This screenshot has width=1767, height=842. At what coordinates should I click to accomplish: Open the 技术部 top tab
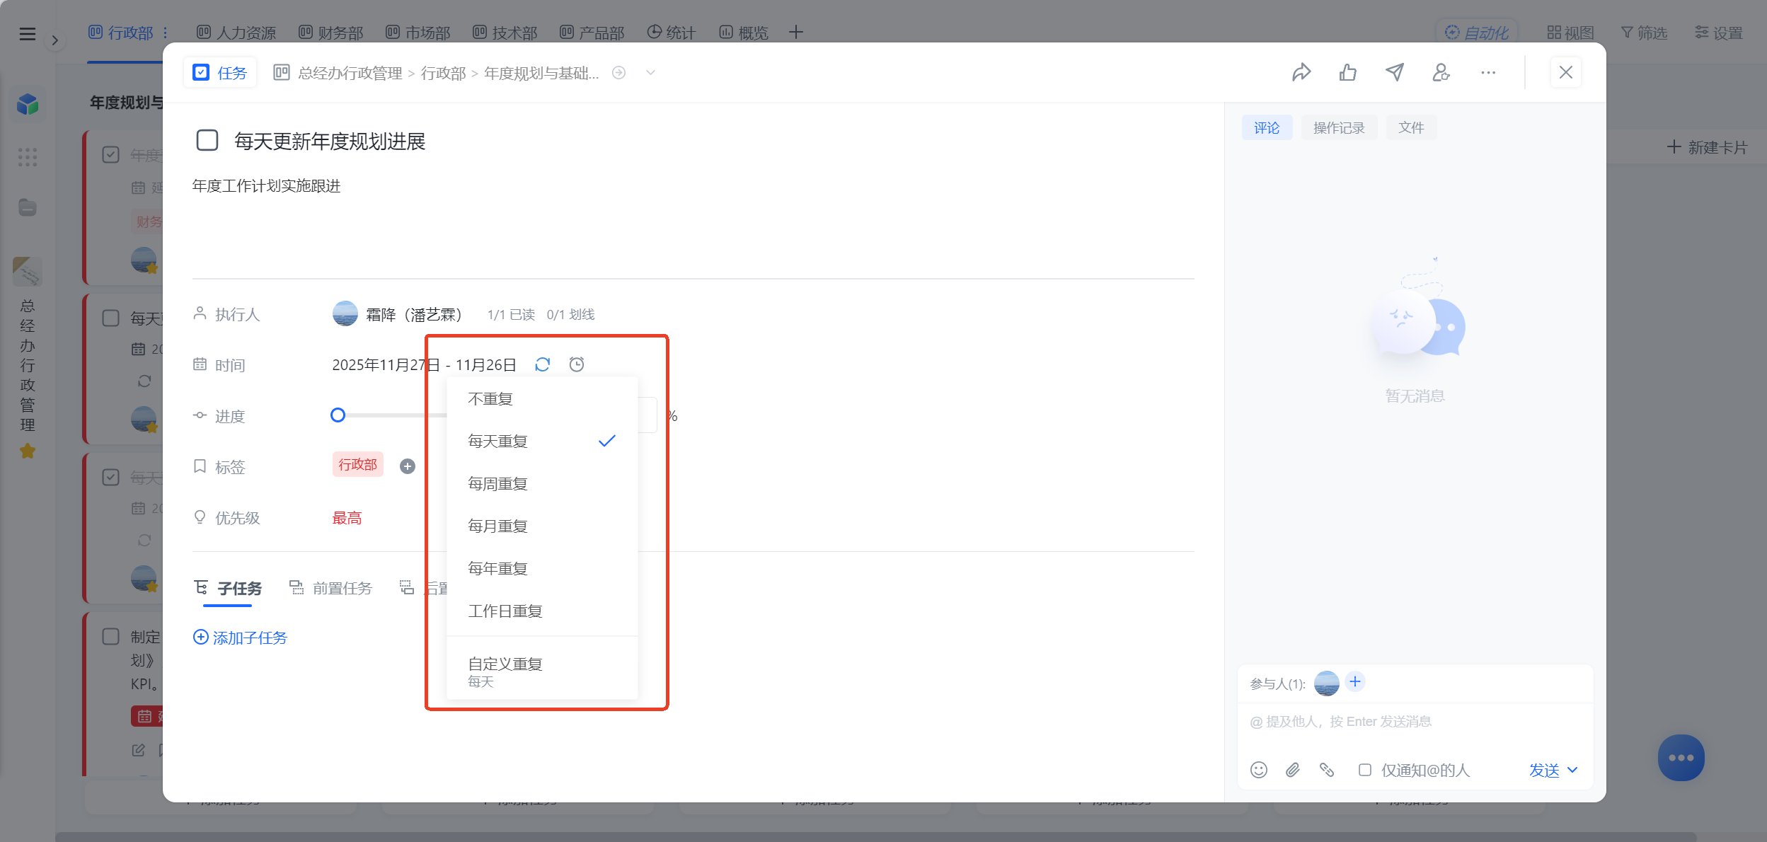pos(505,33)
